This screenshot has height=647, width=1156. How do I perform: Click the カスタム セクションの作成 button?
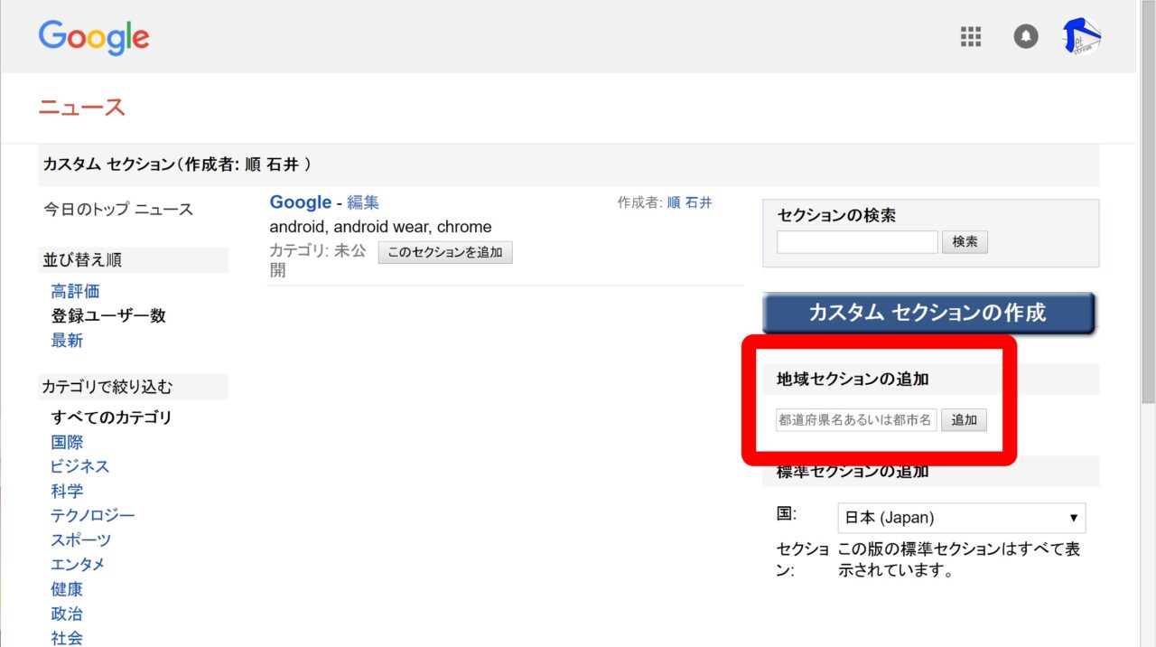[x=928, y=314]
